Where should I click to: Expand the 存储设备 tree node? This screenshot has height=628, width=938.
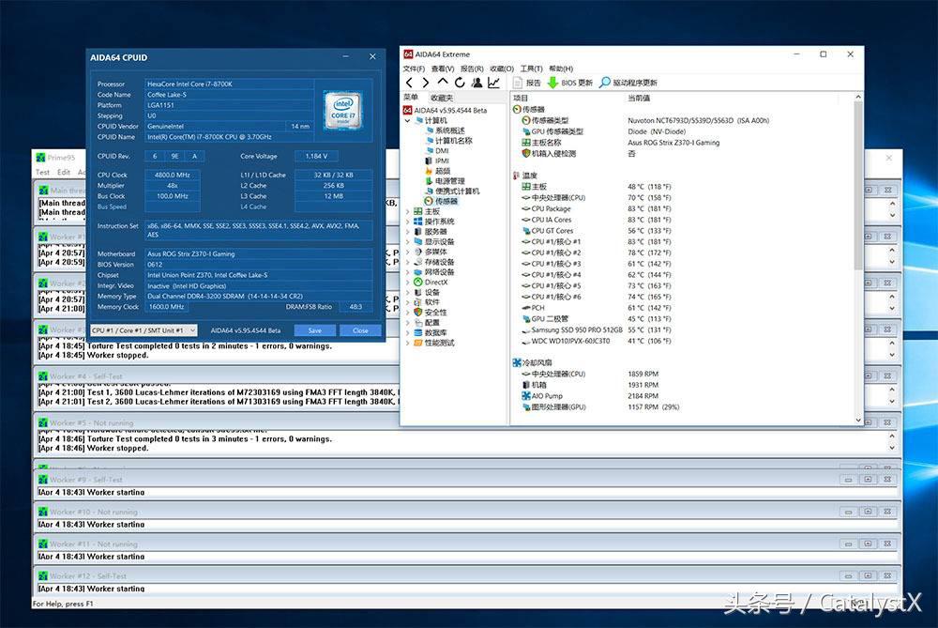[x=408, y=262]
